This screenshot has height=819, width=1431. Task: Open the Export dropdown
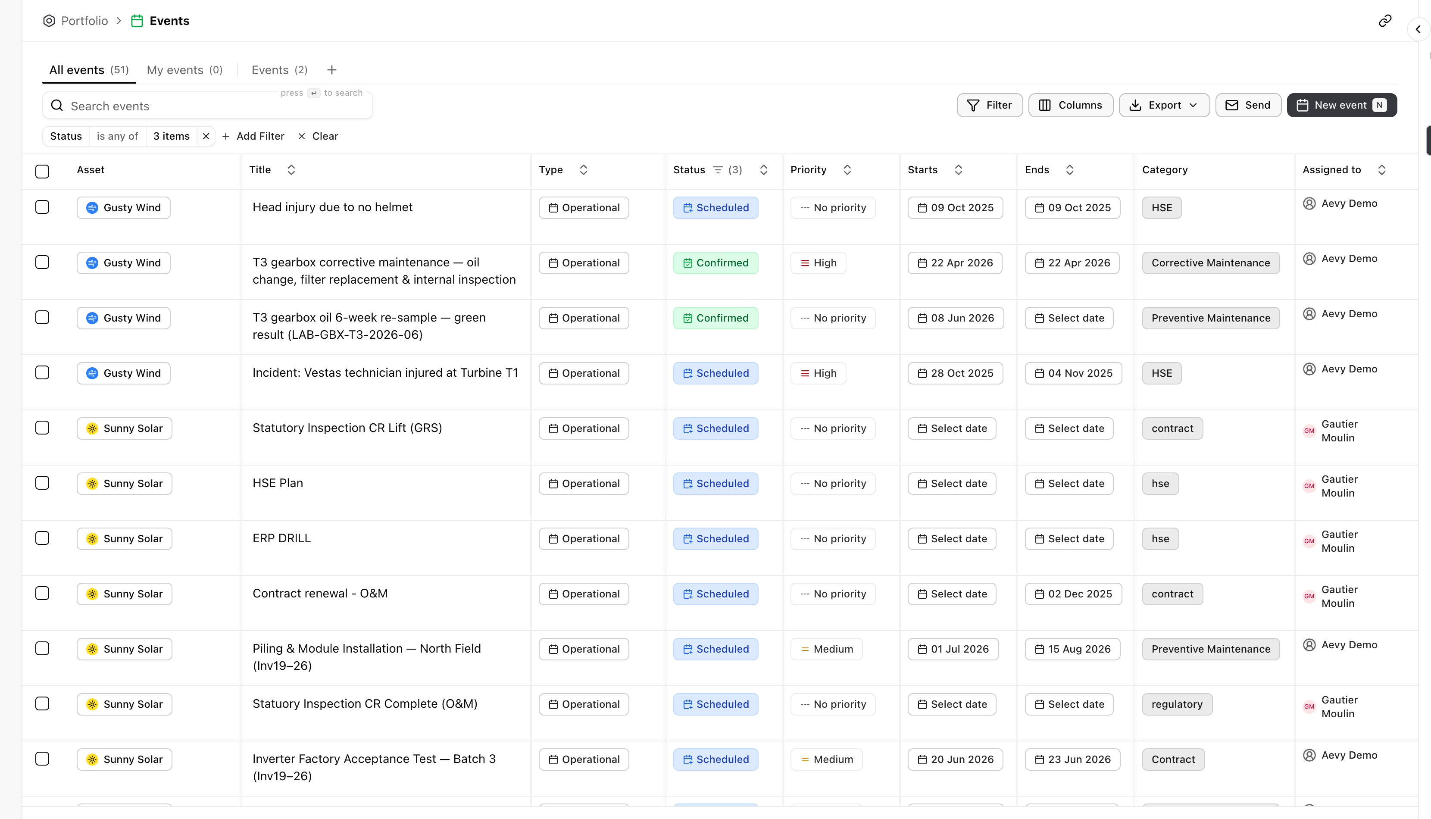tap(1164, 105)
